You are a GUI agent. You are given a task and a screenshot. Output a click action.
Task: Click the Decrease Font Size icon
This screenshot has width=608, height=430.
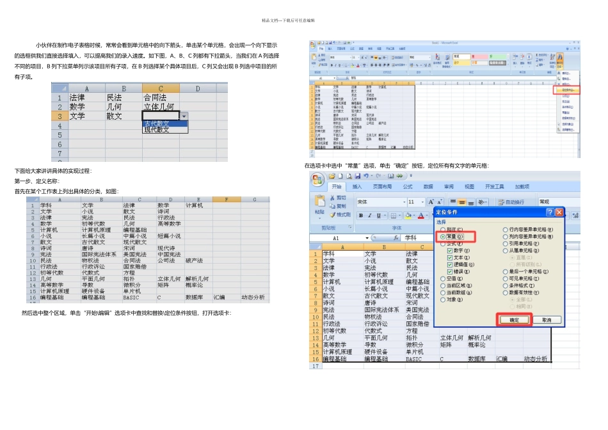coord(439,202)
